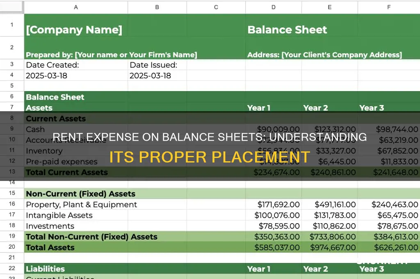Click Investments Year 2 value $110,862.00

click(x=334, y=226)
